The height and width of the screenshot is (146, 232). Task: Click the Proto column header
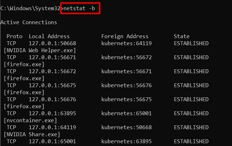click(x=14, y=36)
